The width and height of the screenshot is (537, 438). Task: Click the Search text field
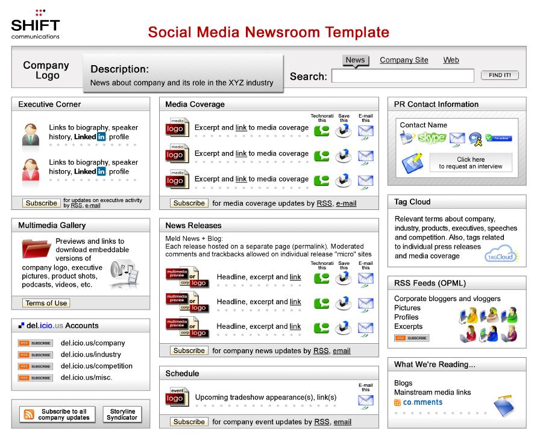403,76
